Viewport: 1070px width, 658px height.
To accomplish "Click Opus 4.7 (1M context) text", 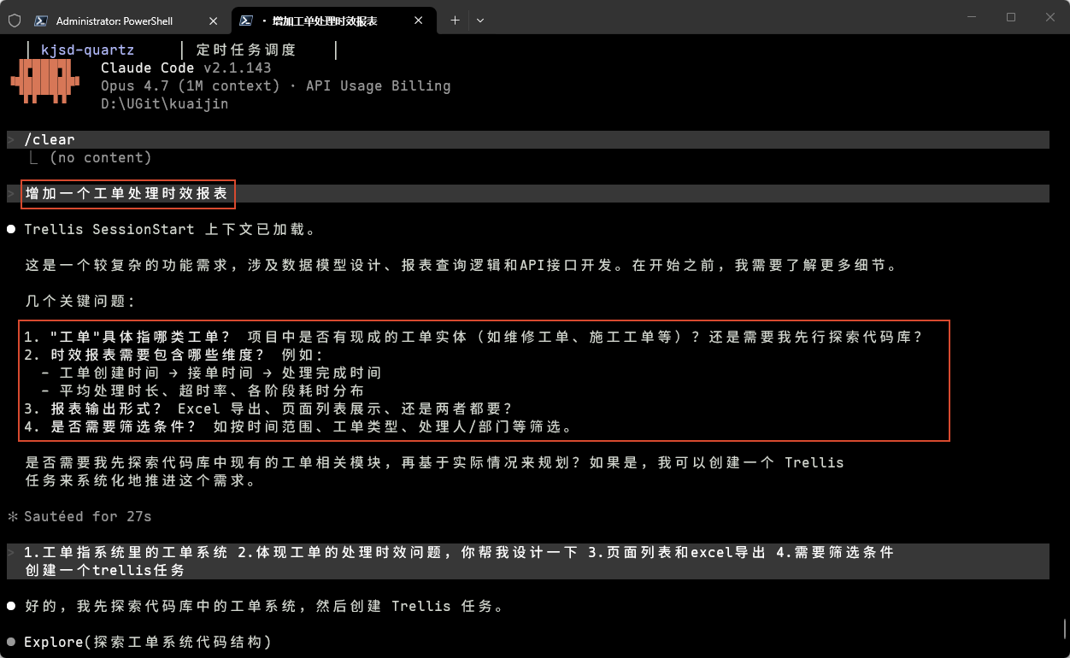I will [x=190, y=86].
